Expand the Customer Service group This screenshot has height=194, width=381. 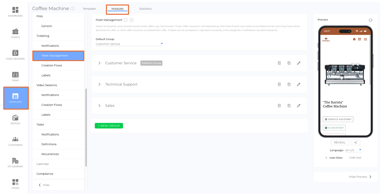[99, 63]
